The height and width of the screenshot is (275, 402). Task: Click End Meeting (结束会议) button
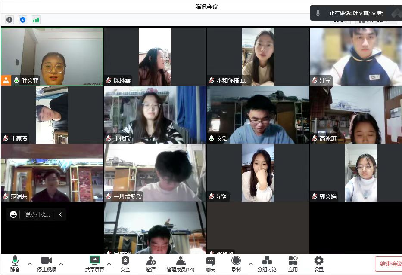(389, 264)
